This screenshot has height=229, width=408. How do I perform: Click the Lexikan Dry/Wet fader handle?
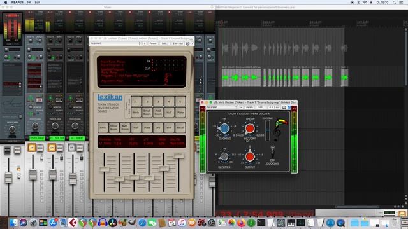tap(178, 155)
